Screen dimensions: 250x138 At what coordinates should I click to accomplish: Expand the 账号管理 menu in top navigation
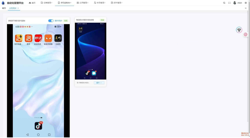[100, 3]
